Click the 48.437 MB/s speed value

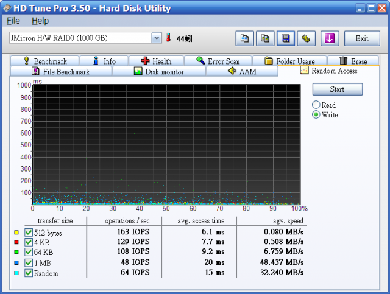(x=282, y=262)
